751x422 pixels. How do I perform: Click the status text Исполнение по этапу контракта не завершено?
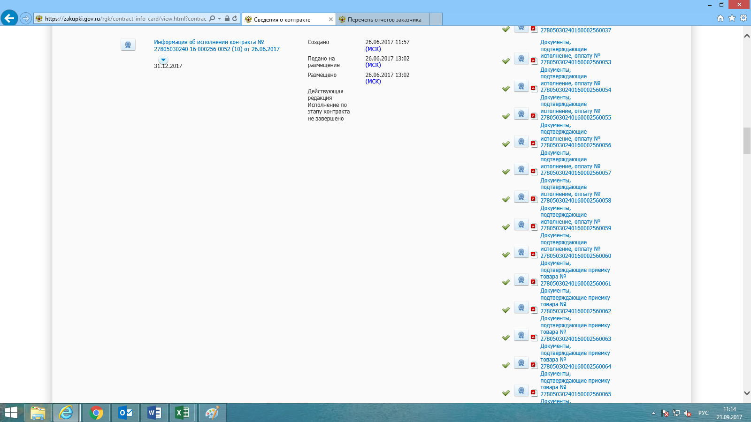click(329, 112)
